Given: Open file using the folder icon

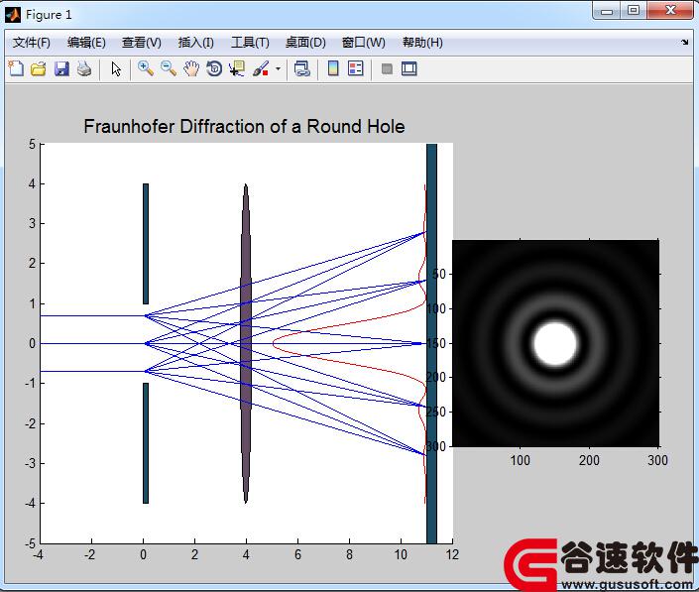Looking at the screenshot, I should coord(39,68).
